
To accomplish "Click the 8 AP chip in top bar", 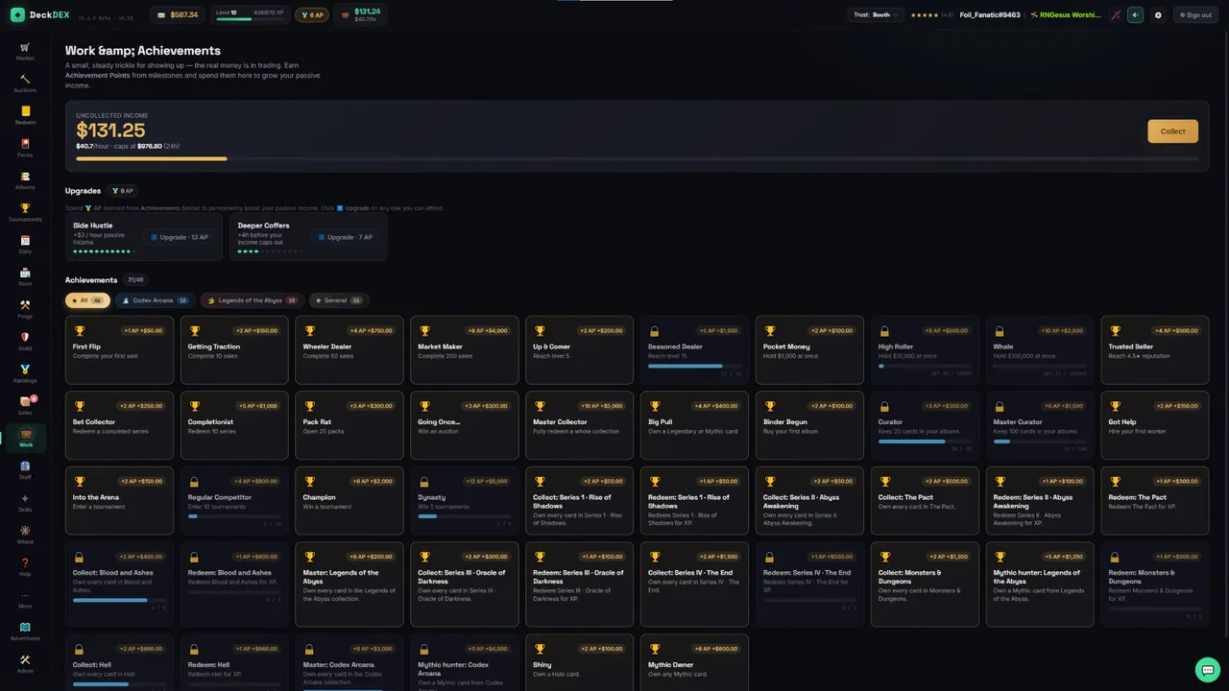I will pyautogui.click(x=311, y=14).
